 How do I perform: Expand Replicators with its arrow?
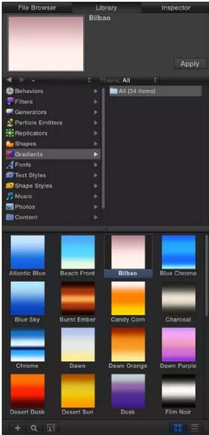96,133
